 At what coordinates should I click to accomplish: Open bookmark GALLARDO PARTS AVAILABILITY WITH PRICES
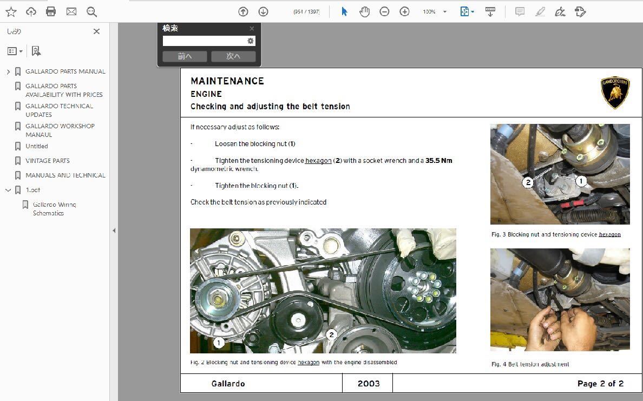point(64,90)
